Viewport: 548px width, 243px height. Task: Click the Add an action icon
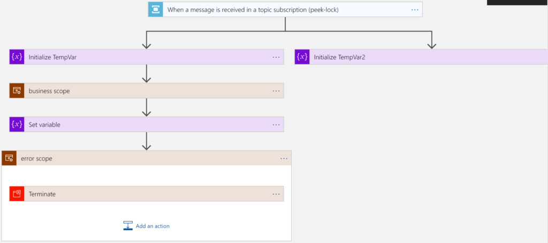[128, 226]
